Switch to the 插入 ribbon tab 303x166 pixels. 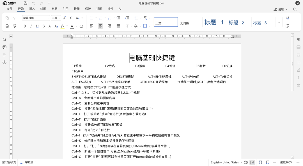pyautogui.click(x=32, y=9)
